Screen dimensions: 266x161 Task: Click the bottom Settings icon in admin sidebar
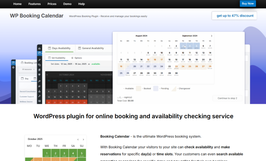pyautogui.click(x=40, y=101)
